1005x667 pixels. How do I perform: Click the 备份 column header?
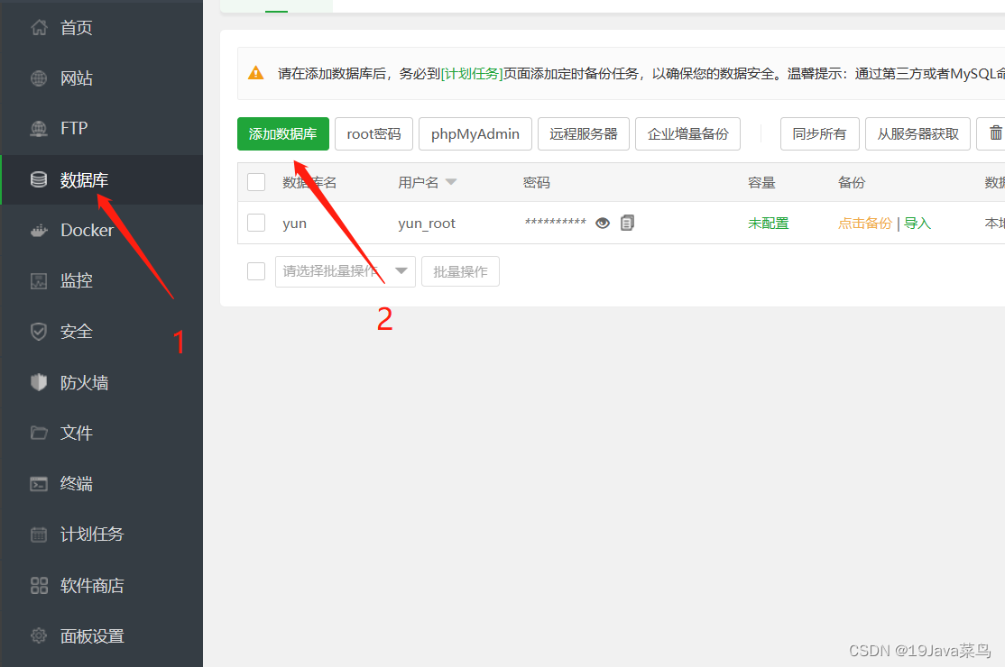852,182
